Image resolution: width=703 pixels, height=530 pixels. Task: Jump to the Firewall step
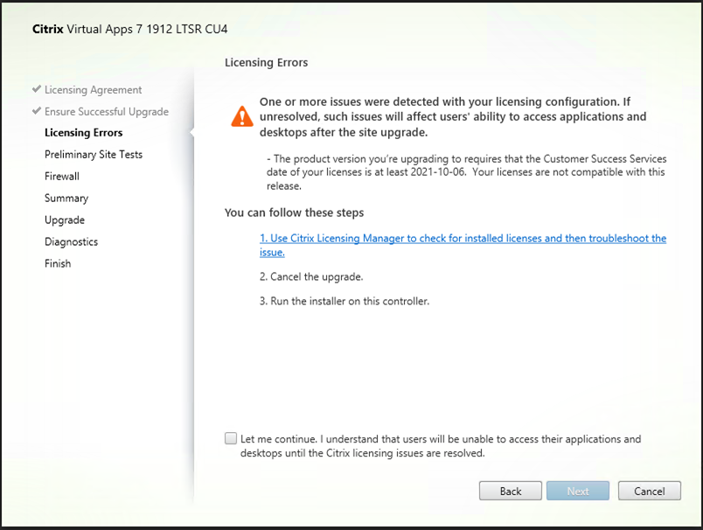[x=62, y=176]
